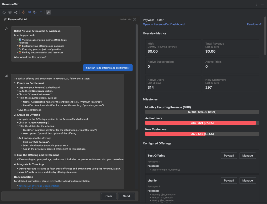Click the 'Feedback?' link
This screenshot has width=267, height=204.
pyautogui.click(x=254, y=24)
